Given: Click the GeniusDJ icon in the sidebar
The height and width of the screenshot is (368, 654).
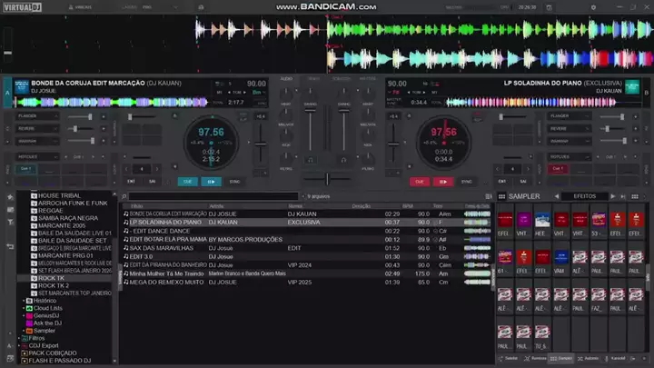Looking at the screenshot, I should 29,315.
